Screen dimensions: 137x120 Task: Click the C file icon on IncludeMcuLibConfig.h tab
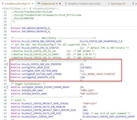click(x=3, y=4)
